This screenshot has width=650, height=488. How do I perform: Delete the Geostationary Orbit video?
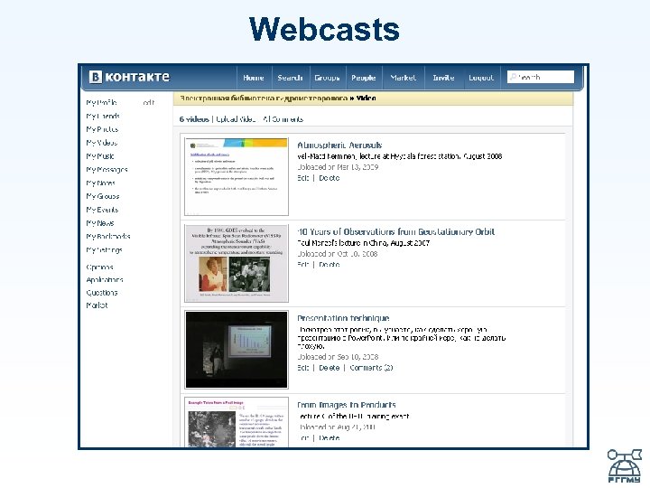point(330,264)
